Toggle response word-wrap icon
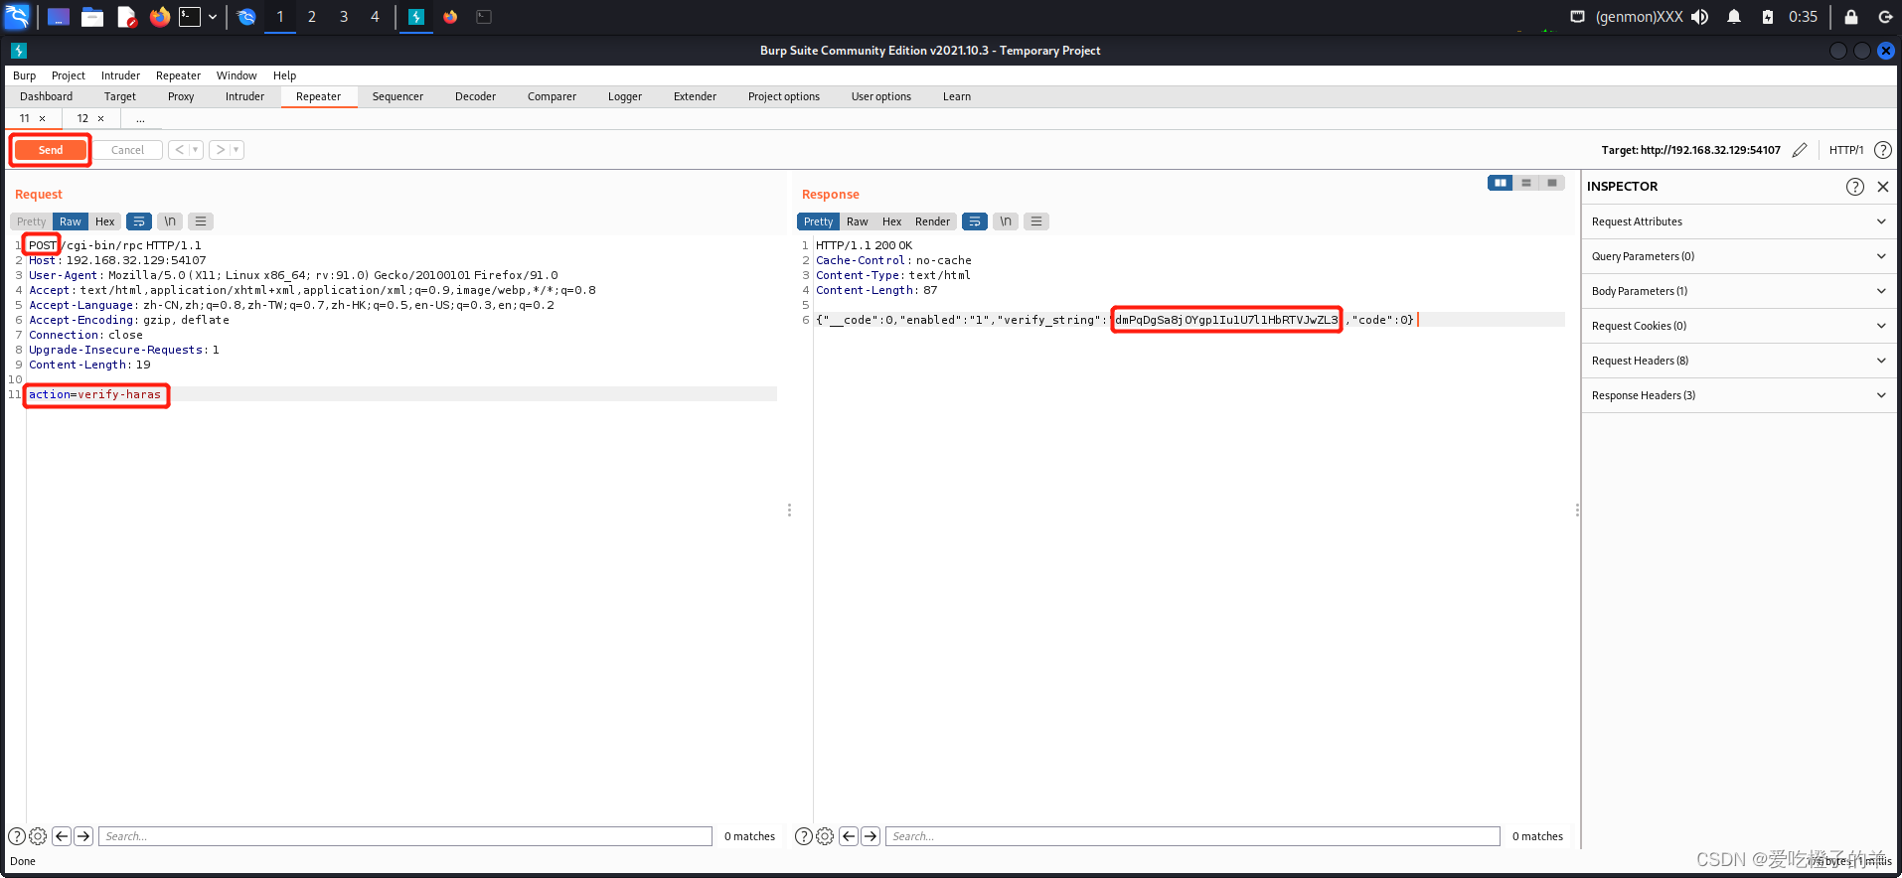 (975, 221)
